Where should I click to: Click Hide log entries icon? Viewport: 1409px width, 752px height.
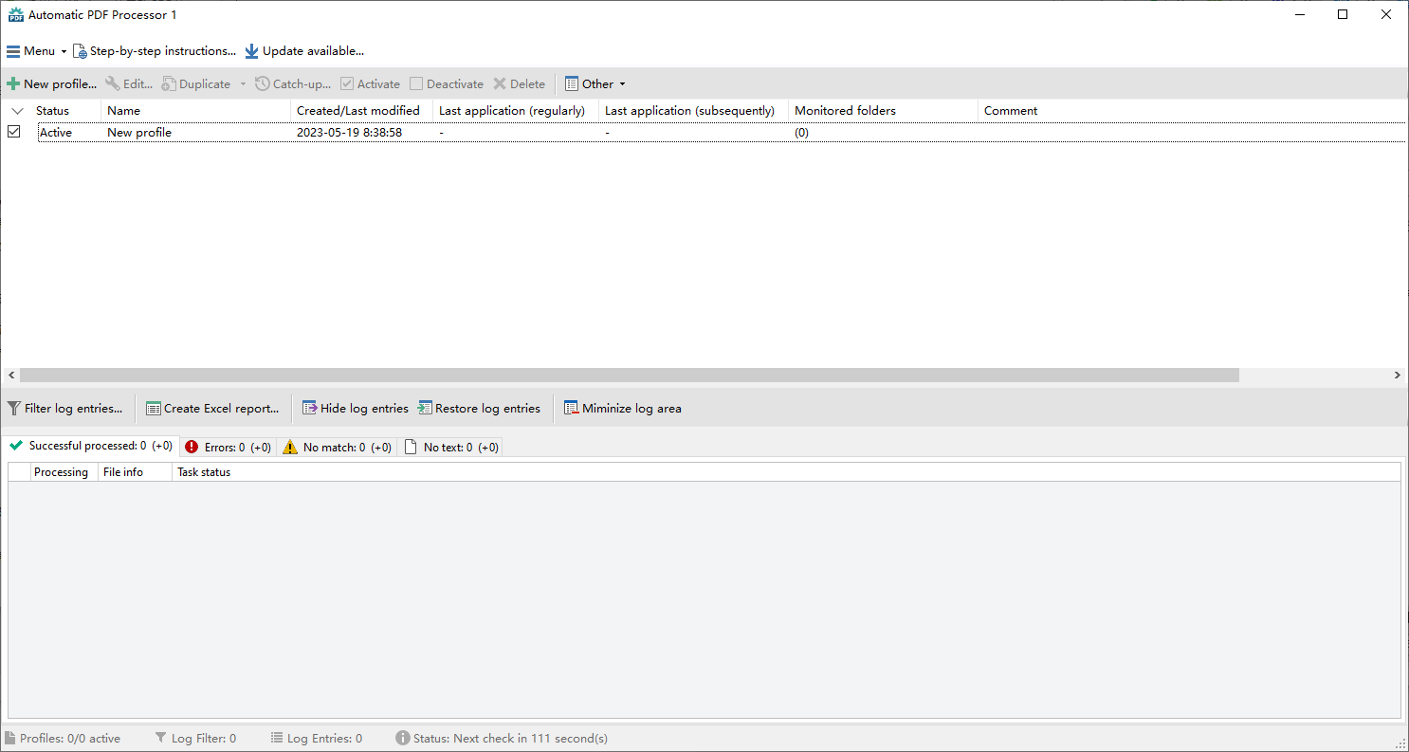(x=309, y=409)
